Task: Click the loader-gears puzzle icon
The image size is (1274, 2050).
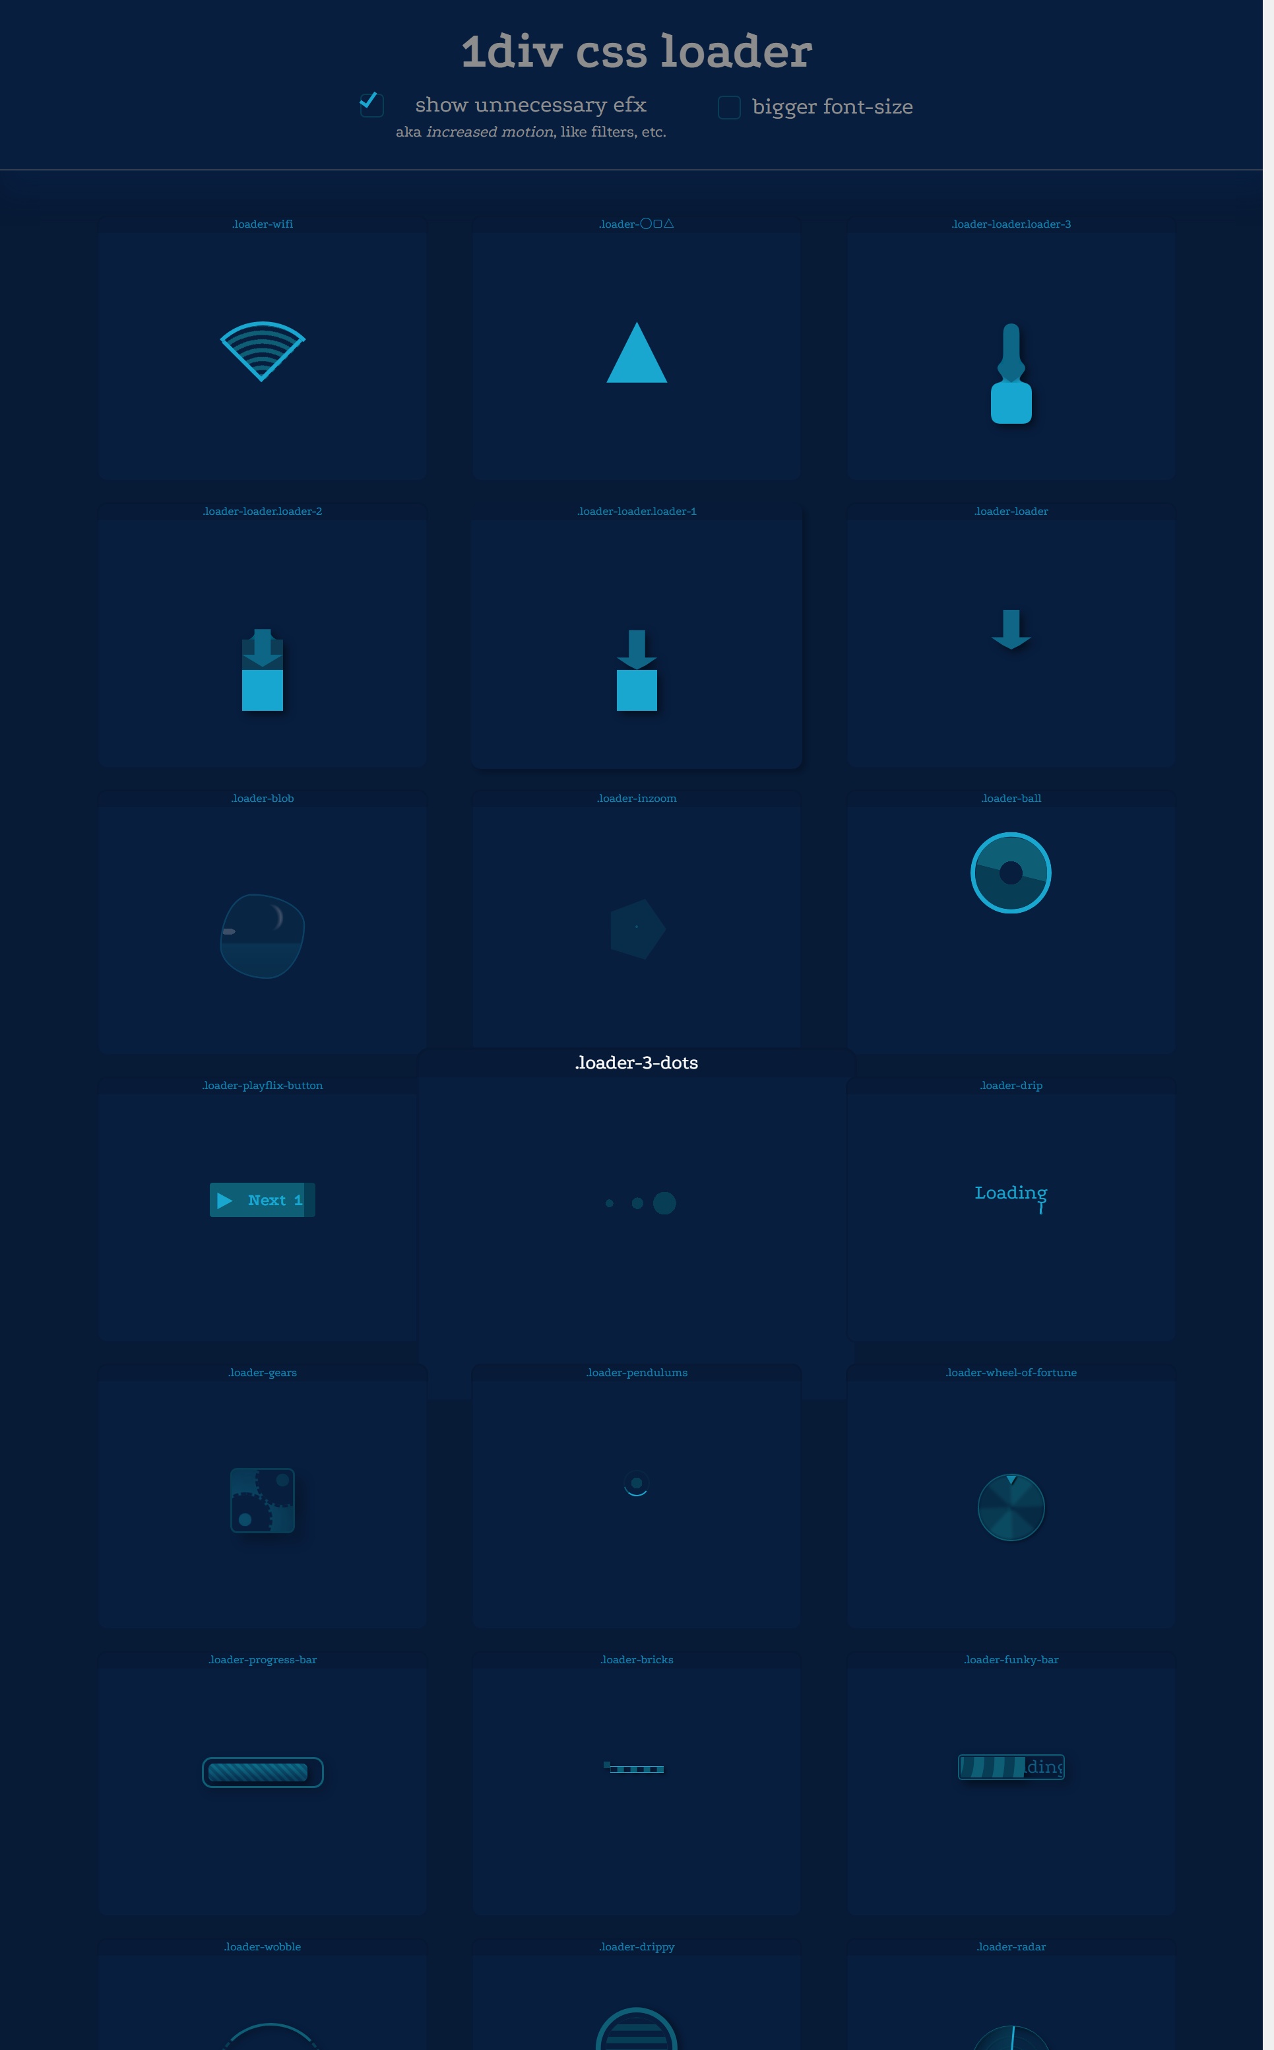Action: point(263,1501)
